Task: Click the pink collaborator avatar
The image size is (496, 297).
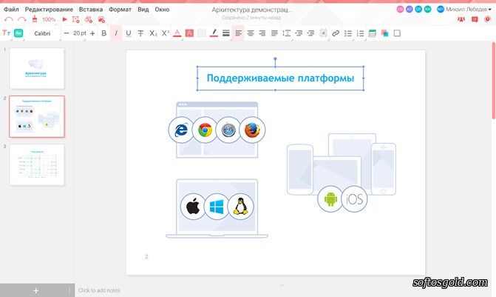Action: [x=400, y=9]
